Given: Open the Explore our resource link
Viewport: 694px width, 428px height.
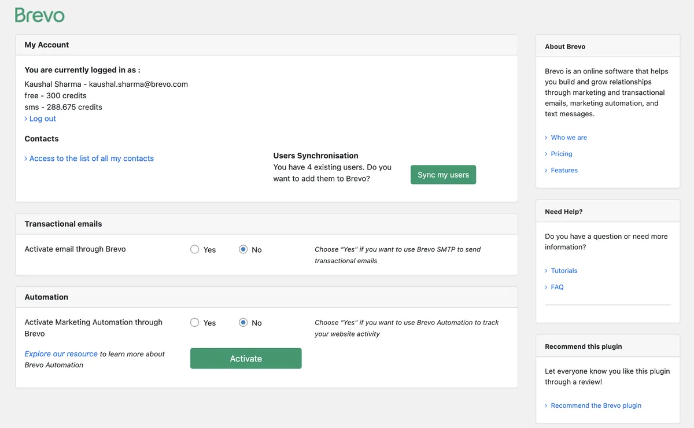Looking at the screenshot, I should pos(61,354).
